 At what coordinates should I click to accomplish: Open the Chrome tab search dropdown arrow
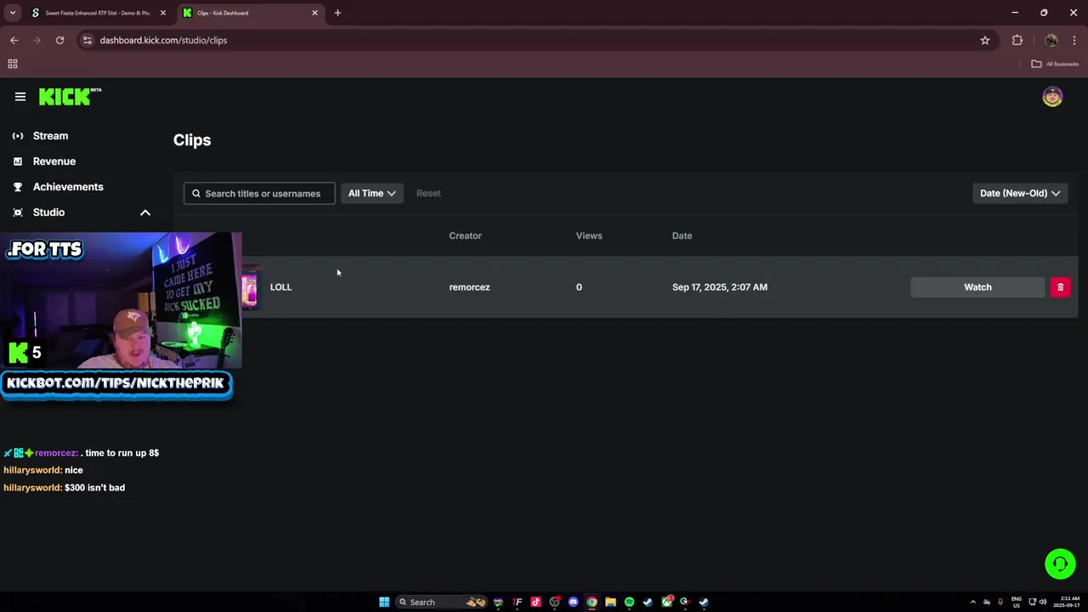coord(12,13)
